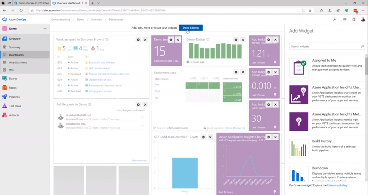Open Demo-Docker-CI widget settings gear
This screenshot has height=195, width=368.
(x=236, y=40)
